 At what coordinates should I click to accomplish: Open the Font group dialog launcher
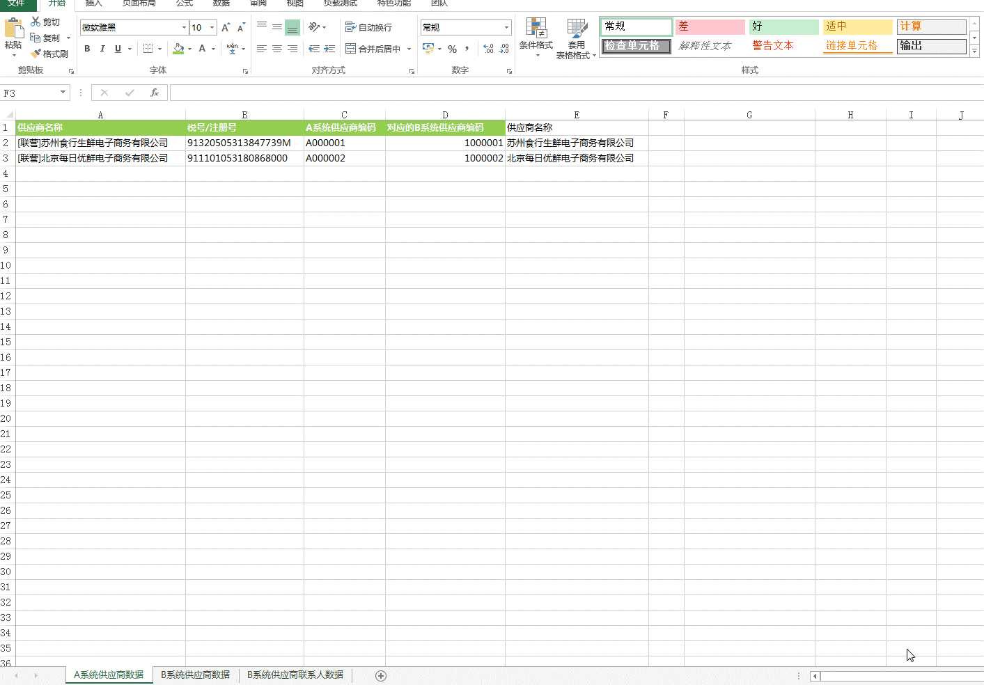point(245,71)
